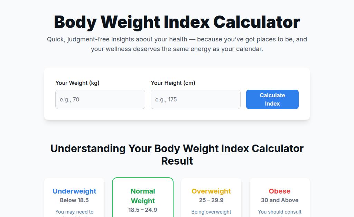The image size is (354, 217).
Task: Click the Underweight "You may need to" description
Action: click(x=74, y=212)
